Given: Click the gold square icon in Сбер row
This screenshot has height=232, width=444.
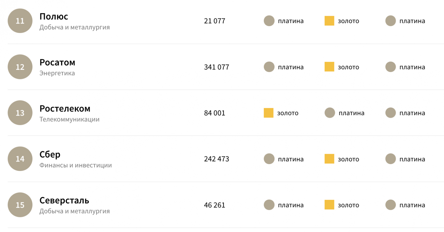Looking at the screenshot, I should click(329, 159).
